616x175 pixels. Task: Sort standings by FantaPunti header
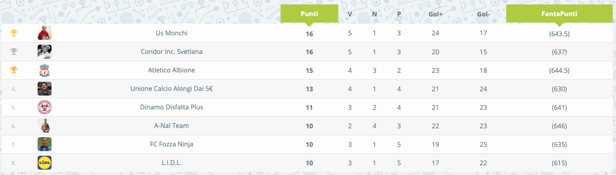pyautogui.click(x=559, y=13)
